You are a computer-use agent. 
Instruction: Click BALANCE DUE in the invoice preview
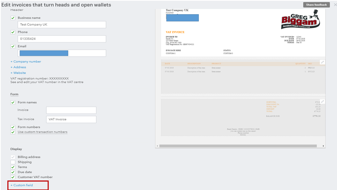273,116
